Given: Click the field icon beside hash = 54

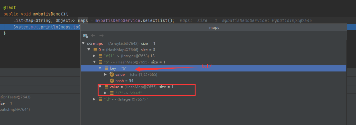Looking at the screenshot, I should [x=112, y=81].
